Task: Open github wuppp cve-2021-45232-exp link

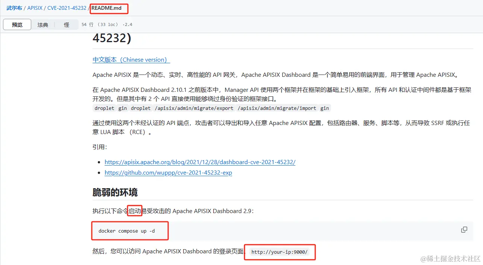Action: [x=168, y=173]
